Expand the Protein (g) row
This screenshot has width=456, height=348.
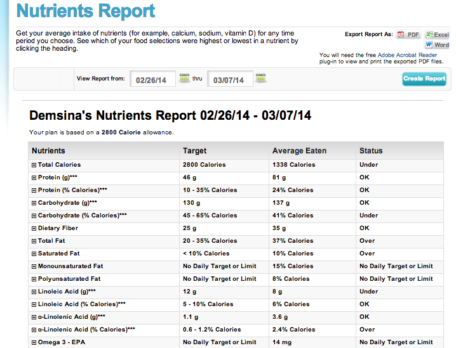click(x=34, y=177)
